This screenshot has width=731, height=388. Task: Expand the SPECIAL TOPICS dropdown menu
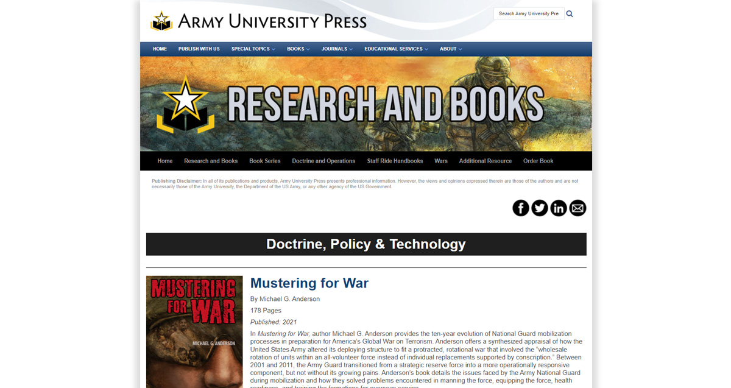click(x=253, y=49)
